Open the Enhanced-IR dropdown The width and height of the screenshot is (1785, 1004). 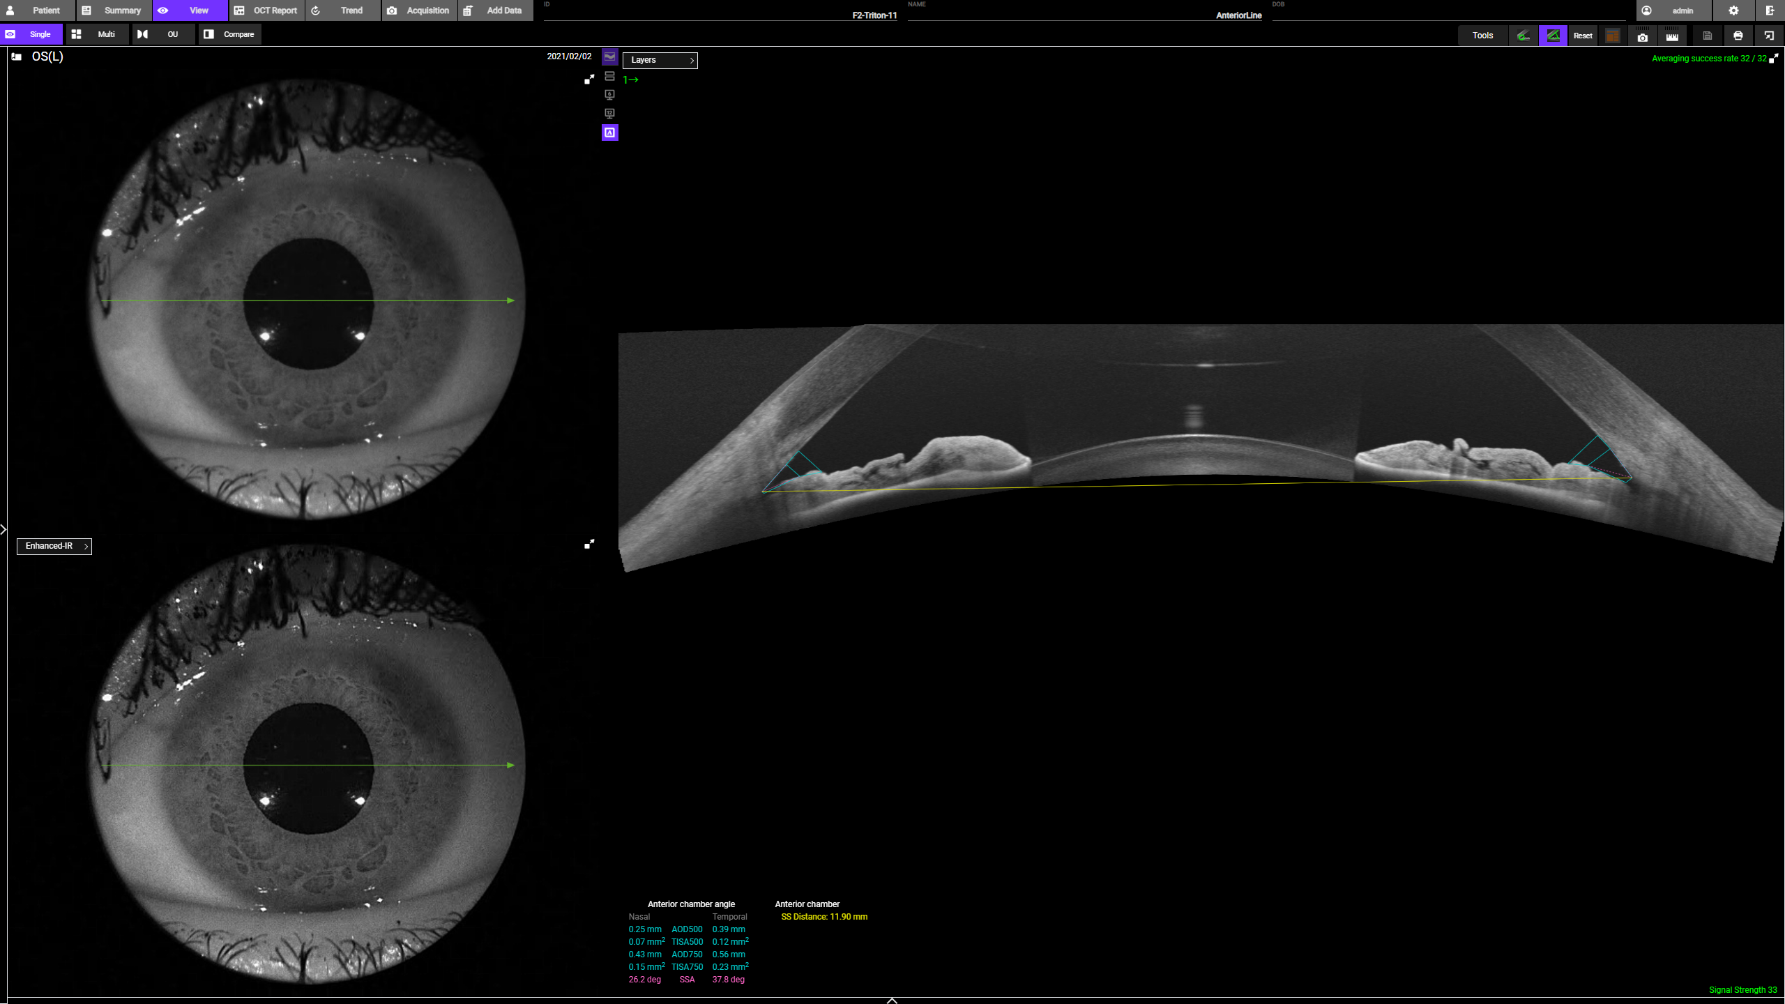54,546
